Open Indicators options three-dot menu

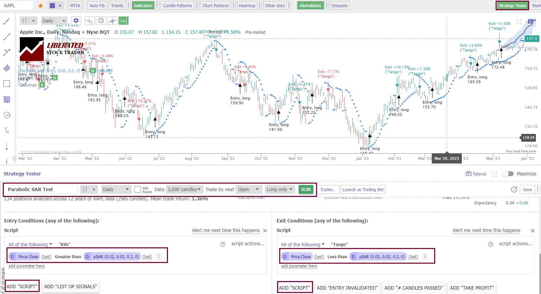pyautogui.click(x=157, y=5)
